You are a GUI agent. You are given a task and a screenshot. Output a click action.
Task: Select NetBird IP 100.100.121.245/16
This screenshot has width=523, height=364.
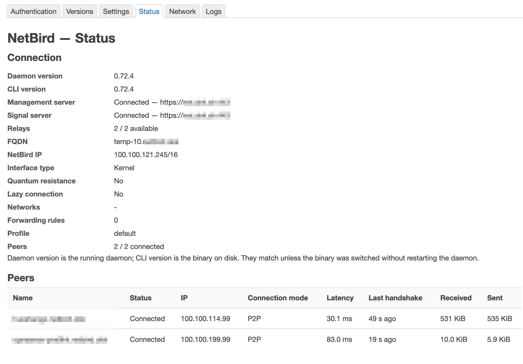[x=146, y=155]
